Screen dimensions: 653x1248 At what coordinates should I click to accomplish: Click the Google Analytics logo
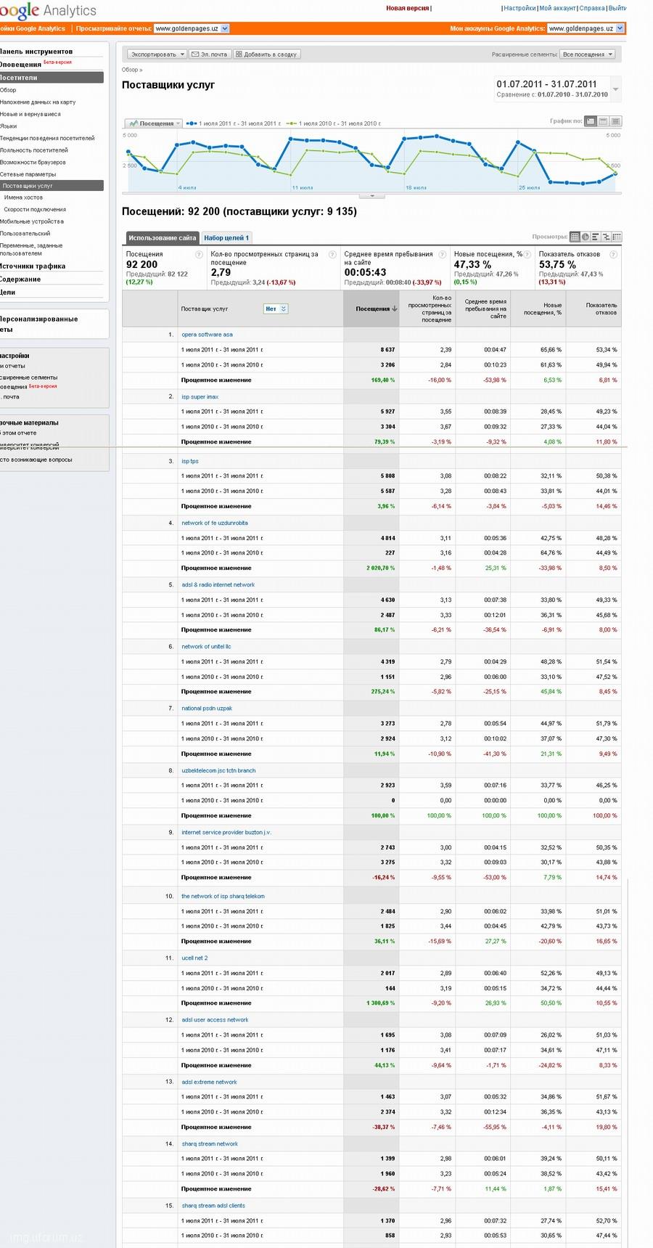48,11
